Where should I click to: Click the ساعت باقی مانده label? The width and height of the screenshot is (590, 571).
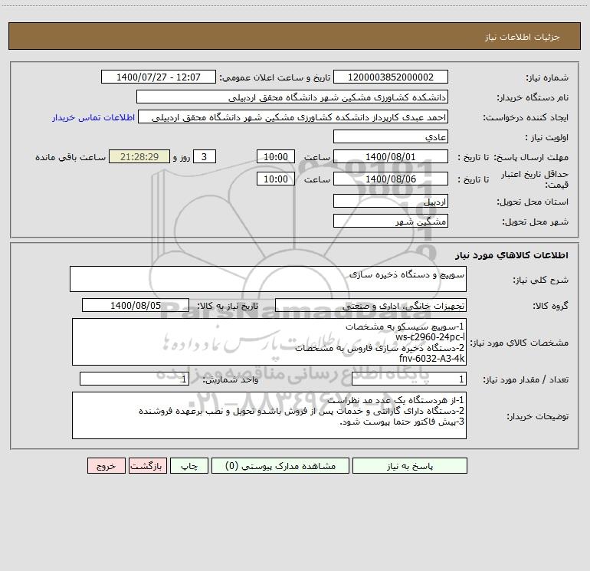[70, 157]
